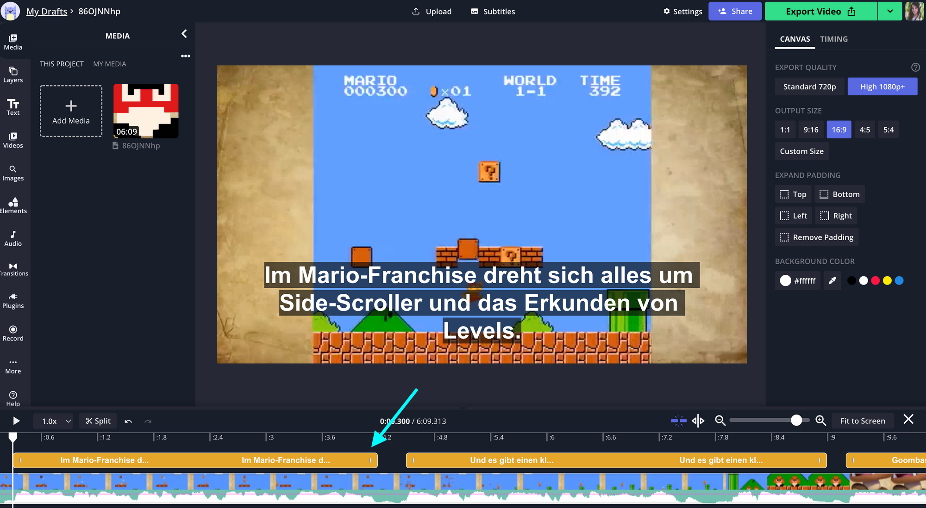Select the 9:16 output size
Screen dimensions: 926x508
coord(811,130)
